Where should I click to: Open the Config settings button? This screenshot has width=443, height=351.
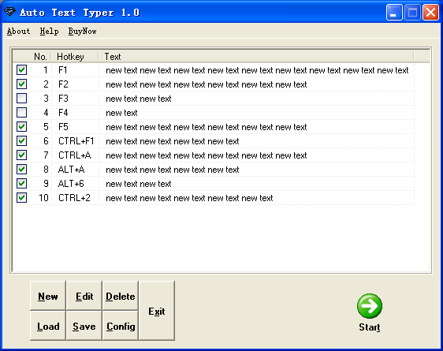tap(121, 326)
